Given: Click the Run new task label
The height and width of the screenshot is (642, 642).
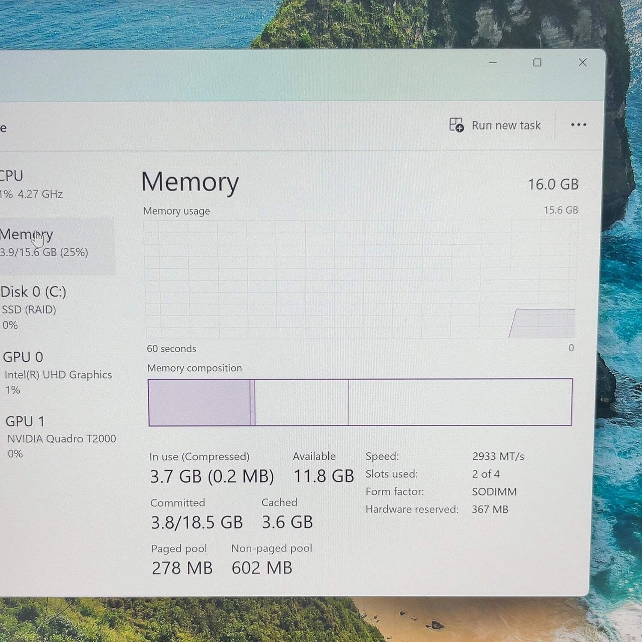Looking at the screenshot, I should tap(506, 125).
